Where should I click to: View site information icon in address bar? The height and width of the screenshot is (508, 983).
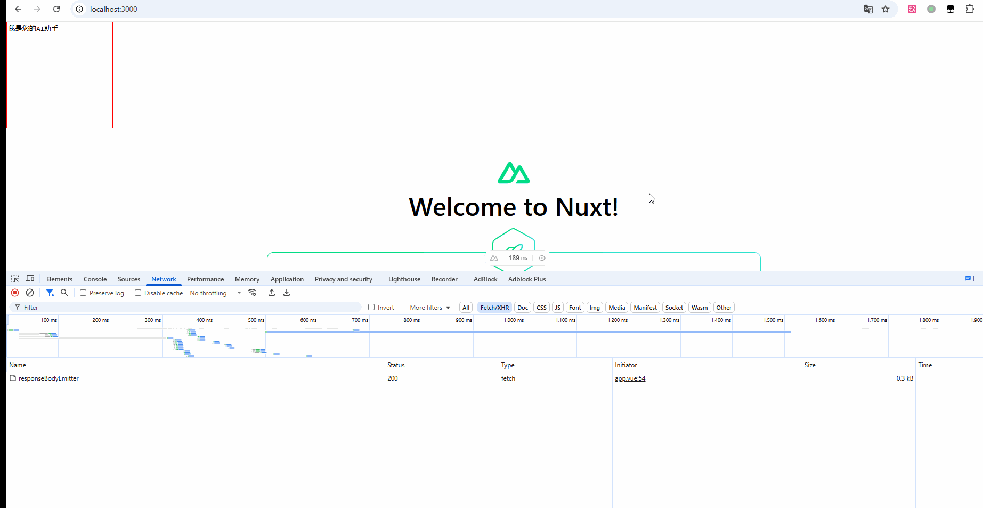pos(79,9)
